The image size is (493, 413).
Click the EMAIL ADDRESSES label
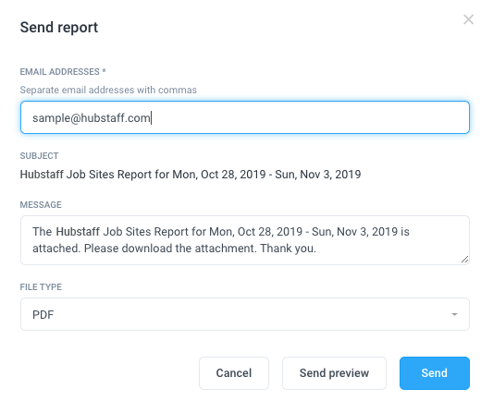[63, 72]
